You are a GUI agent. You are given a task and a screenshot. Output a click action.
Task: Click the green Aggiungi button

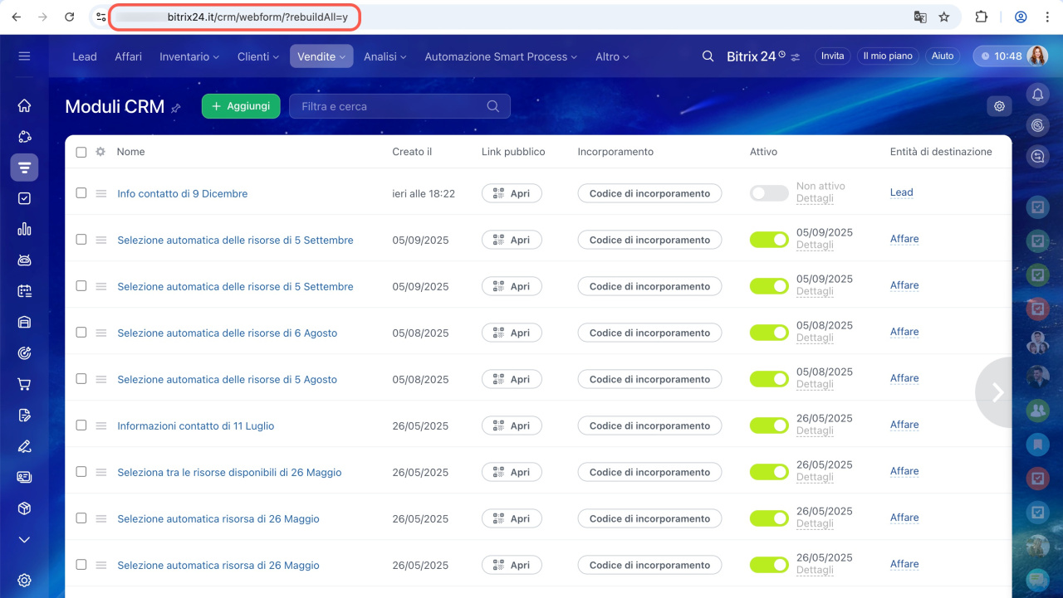[241, 106]
